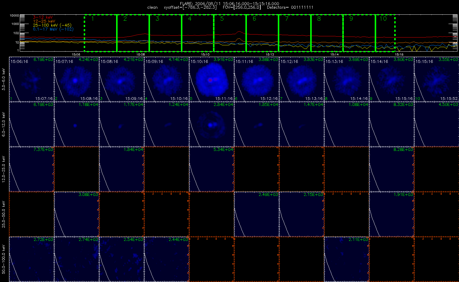Click the 'Detectors= 001111111' header text
Viewport: 459px width, 282px height.
[290, 7]
